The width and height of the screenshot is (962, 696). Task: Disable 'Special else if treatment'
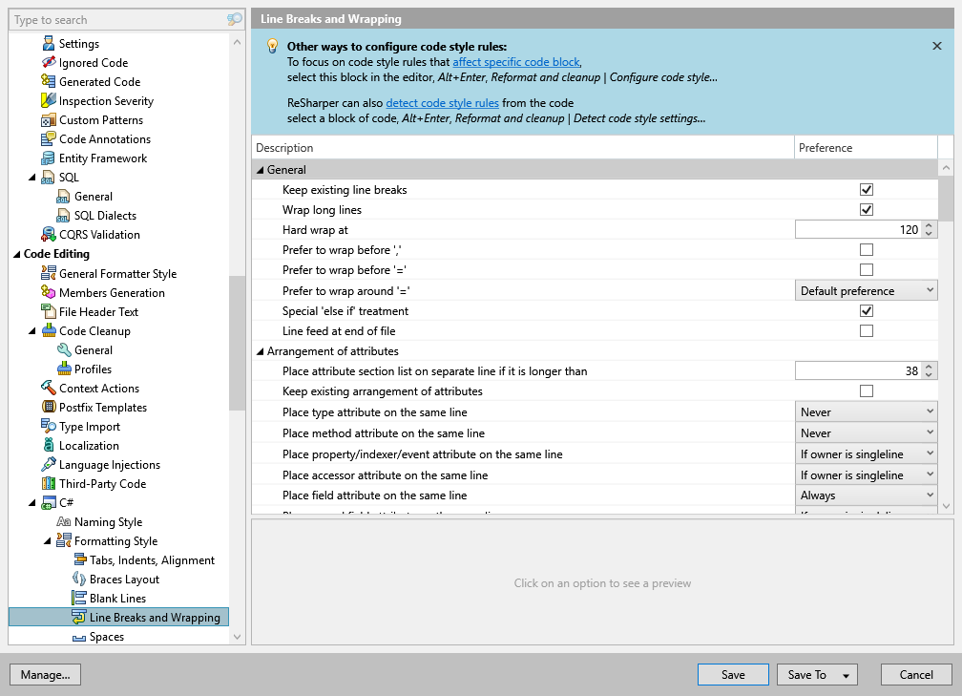pos(866,310)
